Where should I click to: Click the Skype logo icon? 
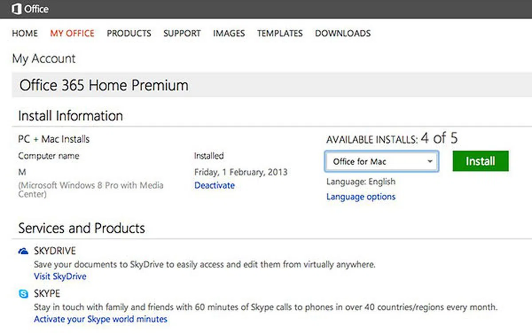[x=23, y=294]
